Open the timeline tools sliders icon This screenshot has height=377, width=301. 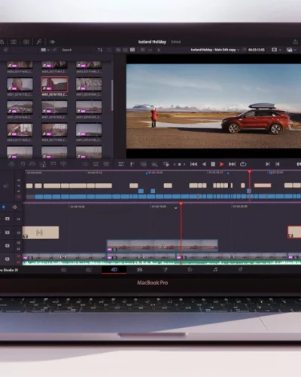point(121,164)
